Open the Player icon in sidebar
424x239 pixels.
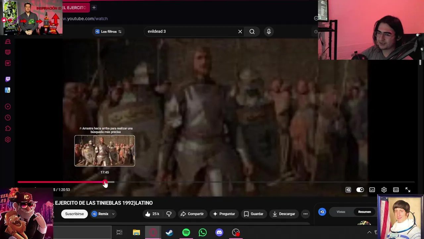(x=8, y=107)
